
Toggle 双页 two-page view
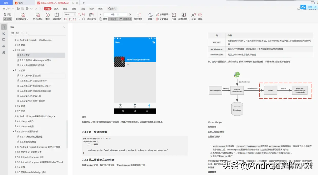tap(113, 19)
